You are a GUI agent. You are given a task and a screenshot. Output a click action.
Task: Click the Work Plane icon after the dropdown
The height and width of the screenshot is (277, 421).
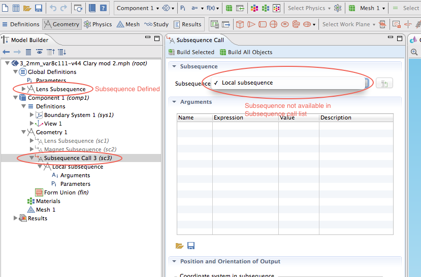(382, 24)
